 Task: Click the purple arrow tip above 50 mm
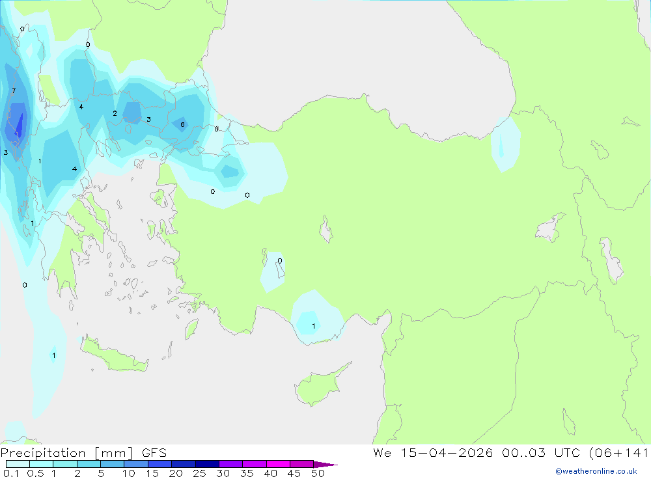click(325, 464)
